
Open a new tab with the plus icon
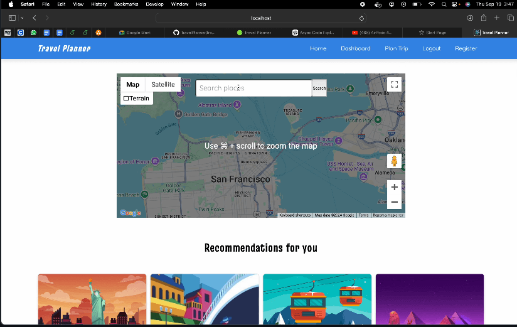[497, 18]
